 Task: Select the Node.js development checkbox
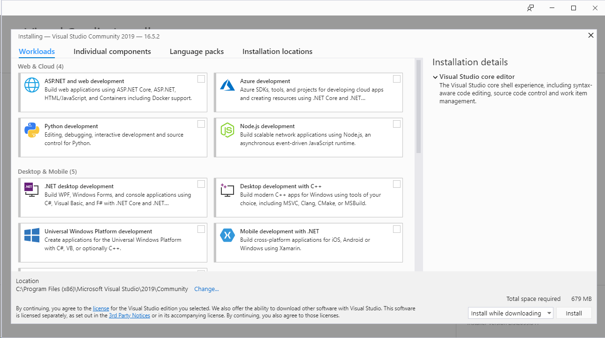click(x=397, y=124)
